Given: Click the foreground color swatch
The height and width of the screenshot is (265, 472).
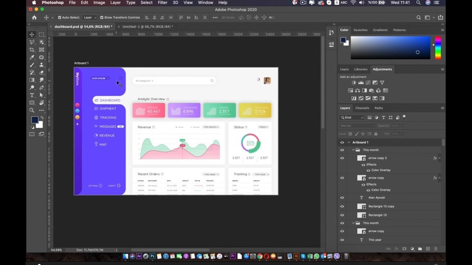Looking at the screenshot, I should (x=35, y=120).
